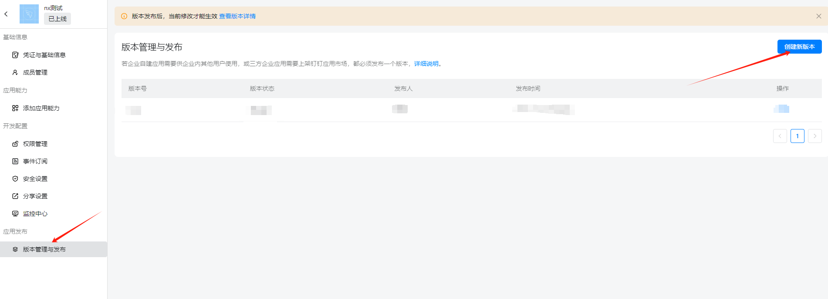
Task: Go to the next page of versions
Action: [814, 136]
